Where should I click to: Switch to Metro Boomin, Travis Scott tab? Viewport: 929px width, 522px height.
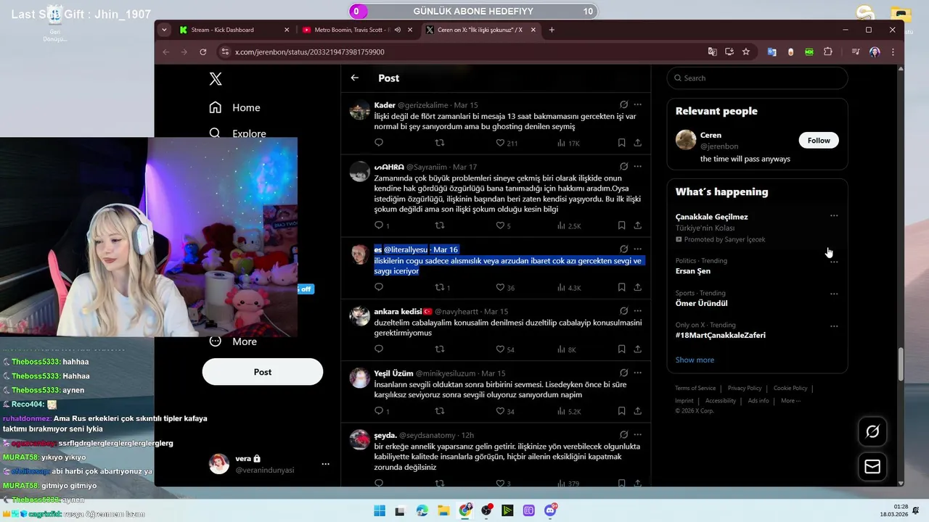point(356,30)
